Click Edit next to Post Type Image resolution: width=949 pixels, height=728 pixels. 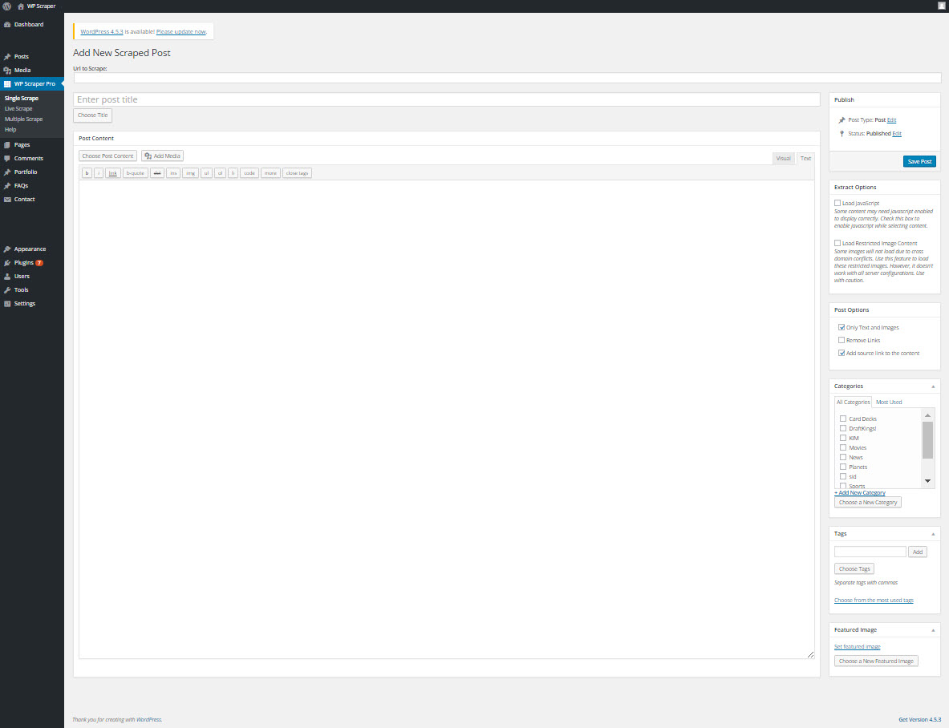[x=891, y=120]
